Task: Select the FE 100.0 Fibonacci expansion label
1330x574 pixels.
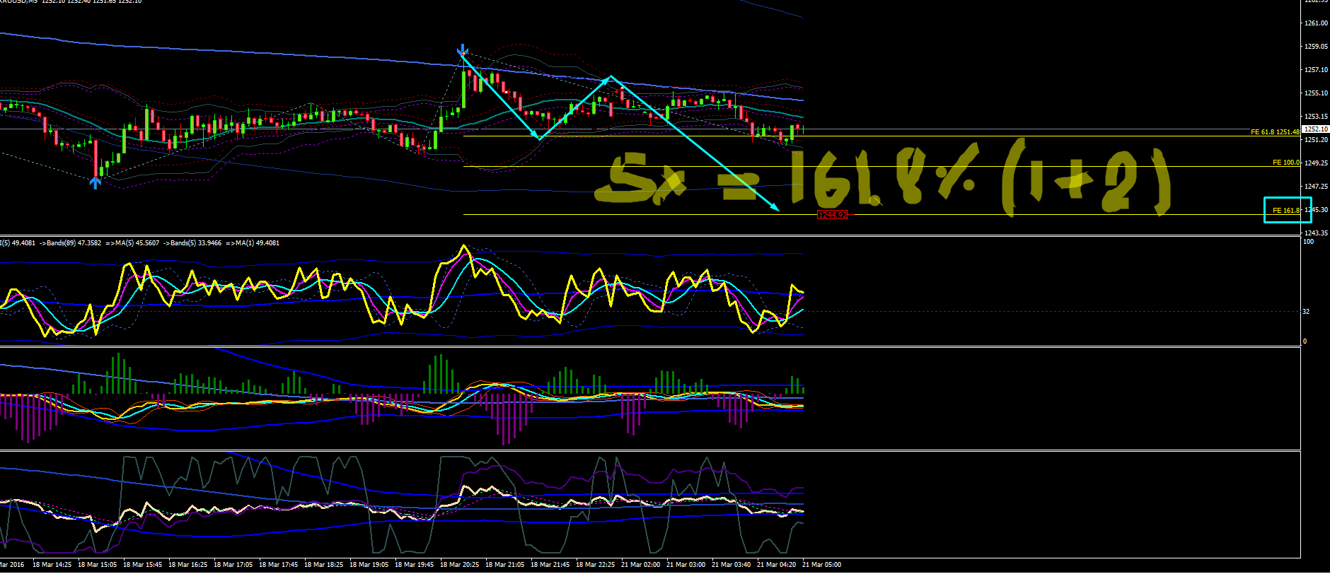Action: [x=1286, y=163]
